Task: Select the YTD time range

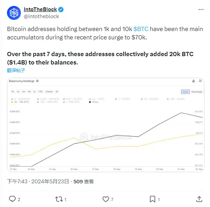Action: (40, 92)
